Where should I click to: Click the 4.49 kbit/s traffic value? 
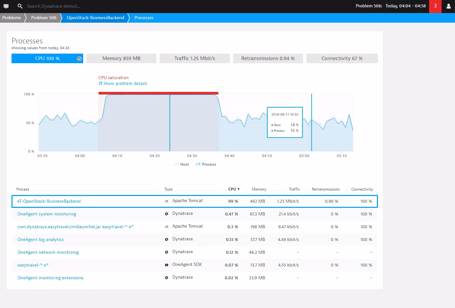coord(288,239)
